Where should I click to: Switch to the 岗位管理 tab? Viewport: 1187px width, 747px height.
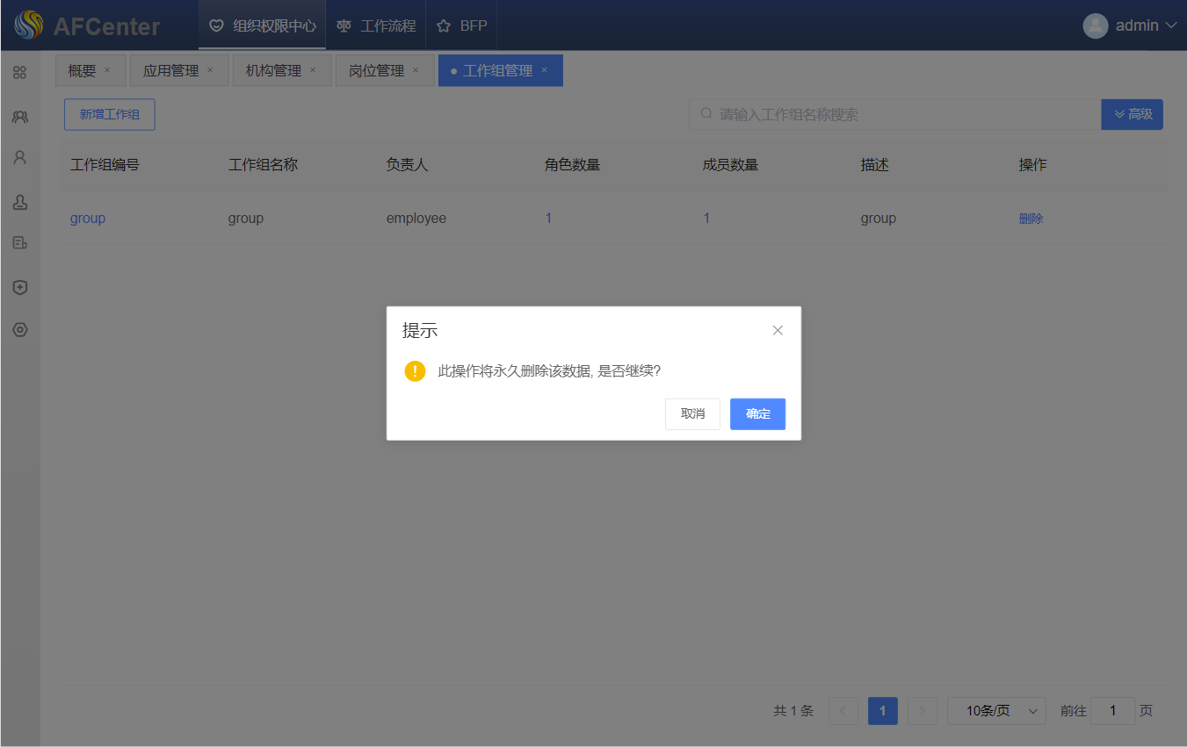[x=376, y=71]
